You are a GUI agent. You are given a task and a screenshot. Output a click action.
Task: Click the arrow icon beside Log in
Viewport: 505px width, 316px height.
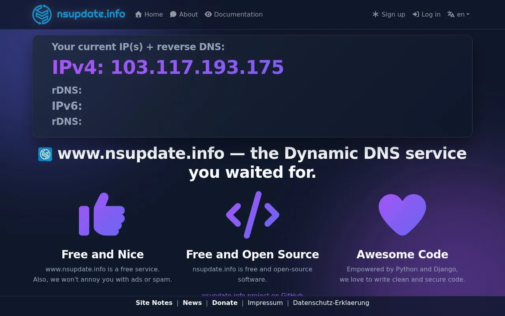(x=416, y=14)
